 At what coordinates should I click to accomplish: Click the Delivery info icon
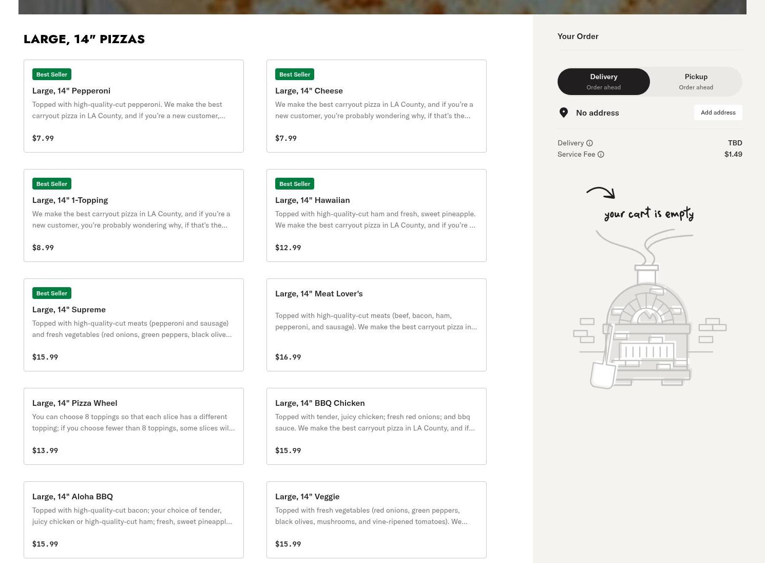pyautogui.click(x=589, y=143)
